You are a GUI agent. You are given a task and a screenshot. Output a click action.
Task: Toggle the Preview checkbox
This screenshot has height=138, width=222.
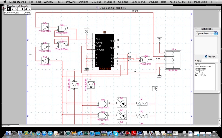click(x=206, y=57)
